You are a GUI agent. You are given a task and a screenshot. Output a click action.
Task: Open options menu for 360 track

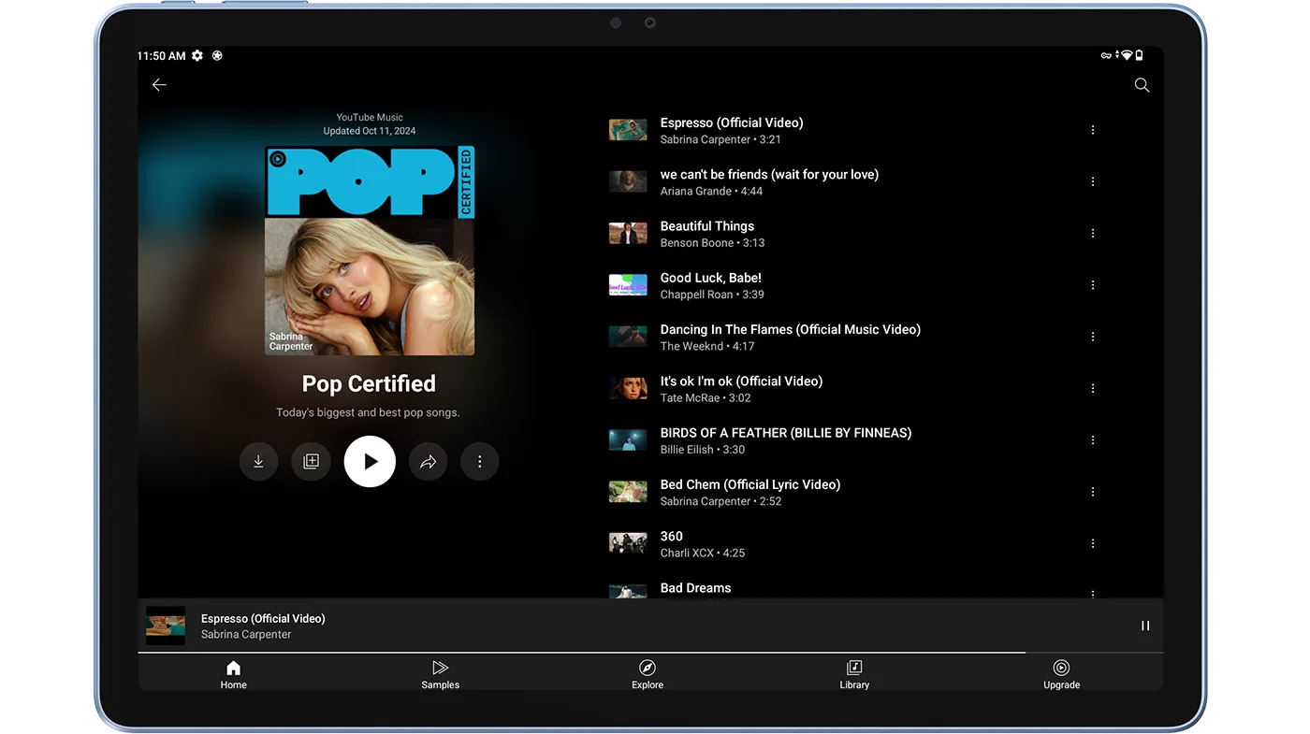[x=1092, y=543]
